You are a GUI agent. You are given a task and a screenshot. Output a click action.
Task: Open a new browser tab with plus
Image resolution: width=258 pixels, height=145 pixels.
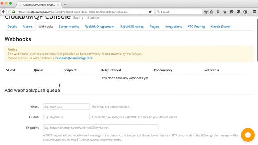coord(65,5)
